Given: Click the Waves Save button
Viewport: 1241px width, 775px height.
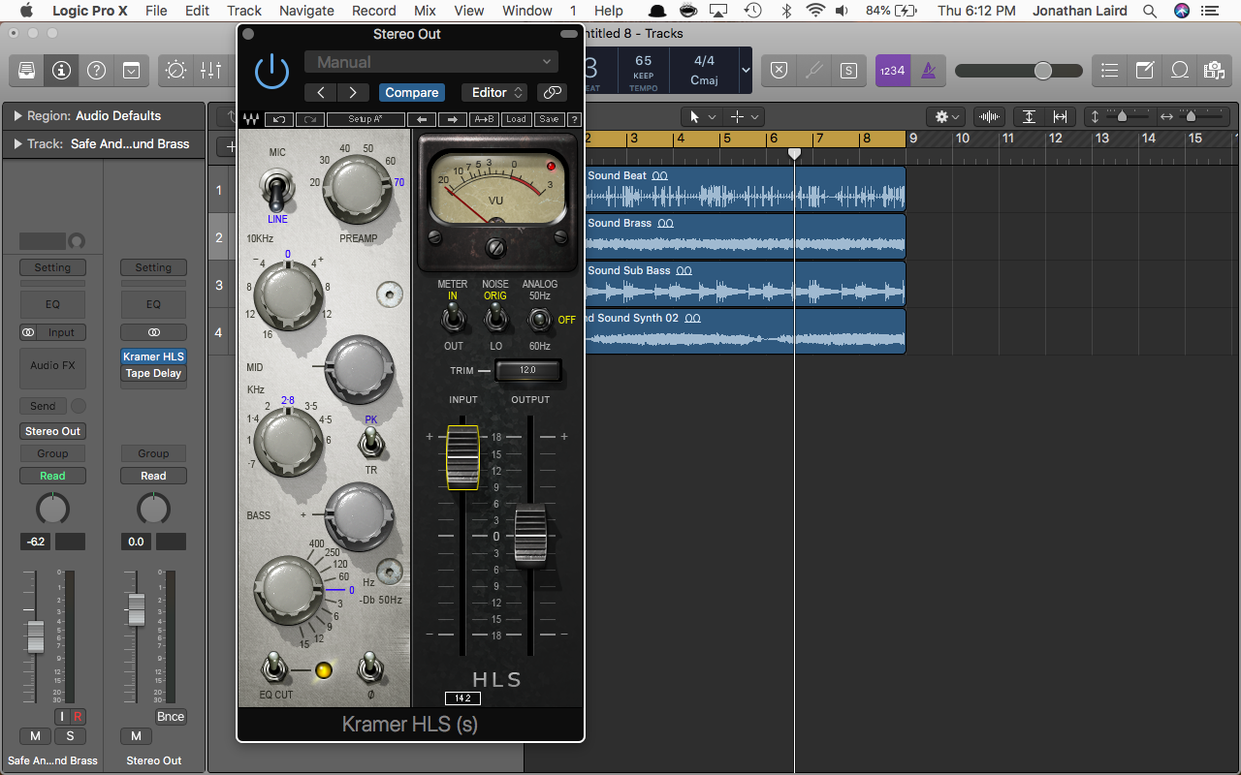Looking at the screenshot, I should (x=550, y=119).
